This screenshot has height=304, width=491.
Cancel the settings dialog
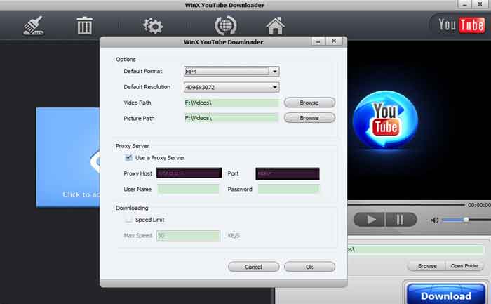pyautogui.click(x=253, y=267)
